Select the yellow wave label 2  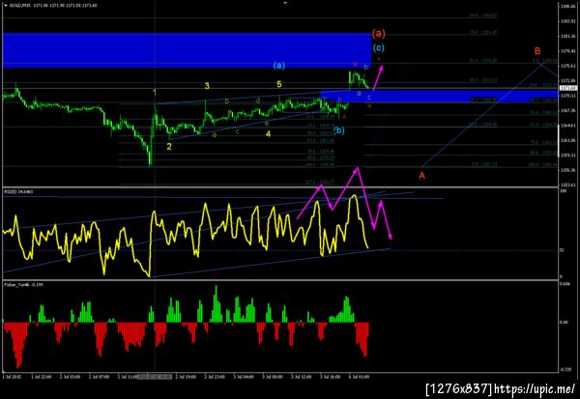point(169,147)
